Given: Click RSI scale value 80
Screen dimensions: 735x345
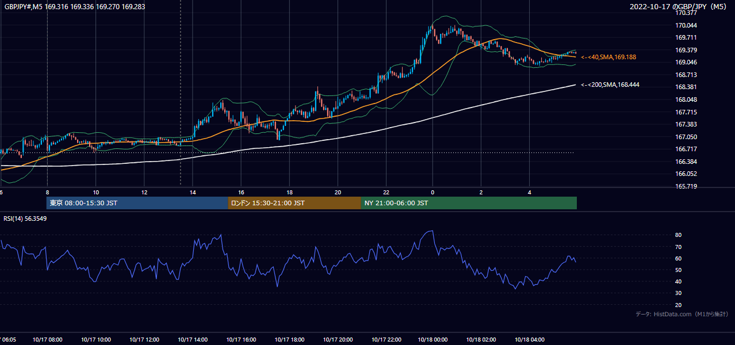Looking at the screenshot, I should coord(678,235).
